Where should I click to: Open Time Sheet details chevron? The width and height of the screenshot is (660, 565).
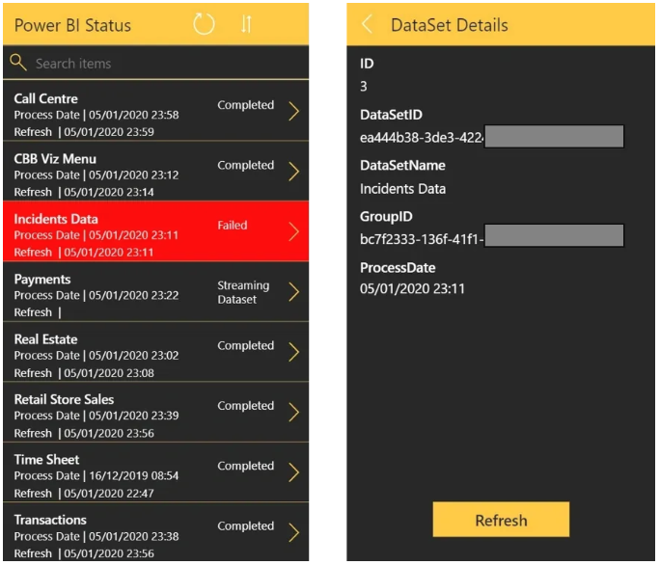point(293,472)
